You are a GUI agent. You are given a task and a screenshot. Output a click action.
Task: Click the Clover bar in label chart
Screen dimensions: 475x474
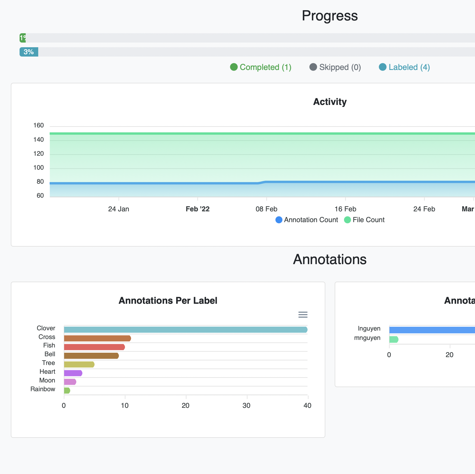coord(186,330)
